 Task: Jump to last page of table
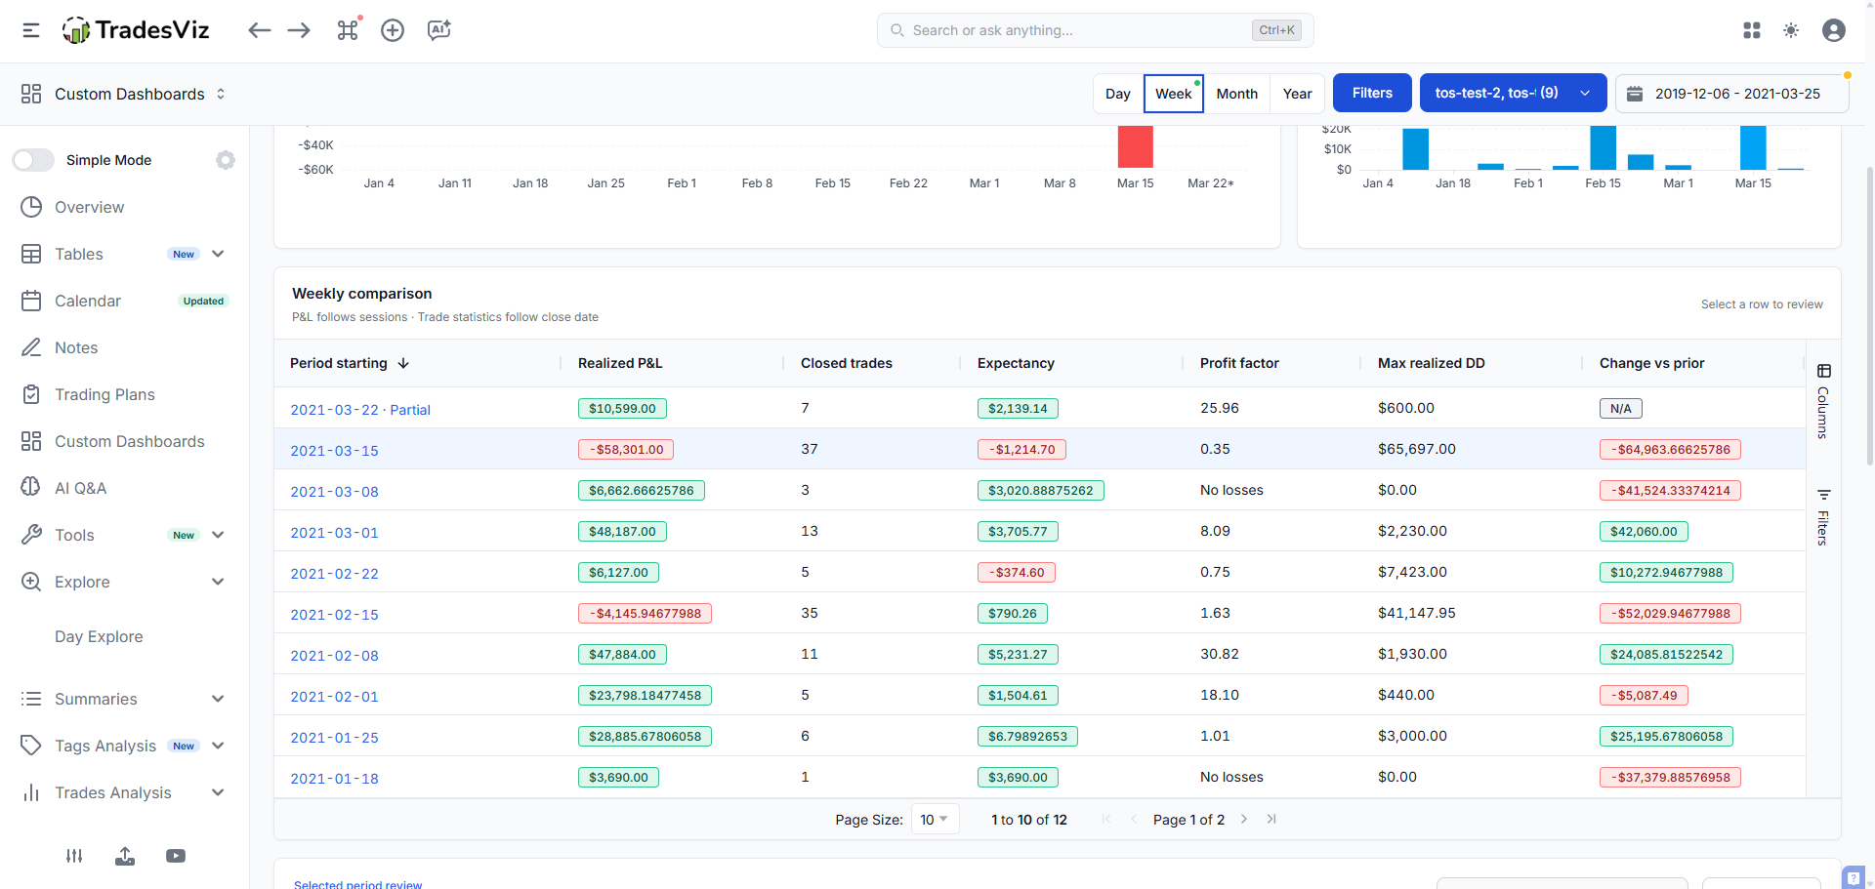(x=1271, y=819)
